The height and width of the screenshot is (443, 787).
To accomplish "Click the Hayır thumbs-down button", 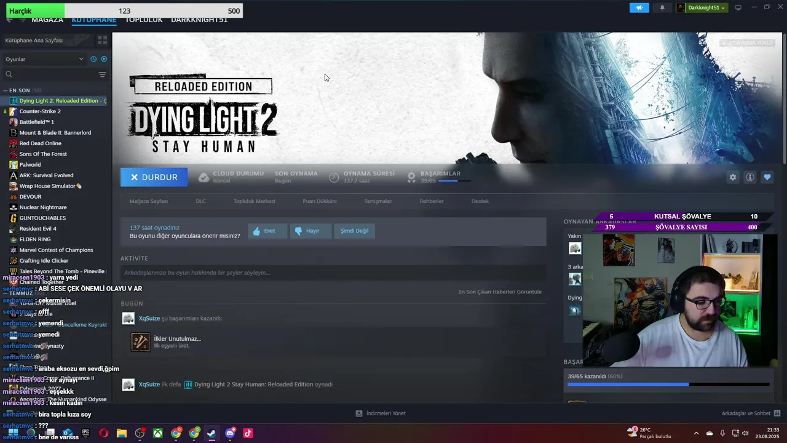I will pyautogui.click(x=310, y=231).
